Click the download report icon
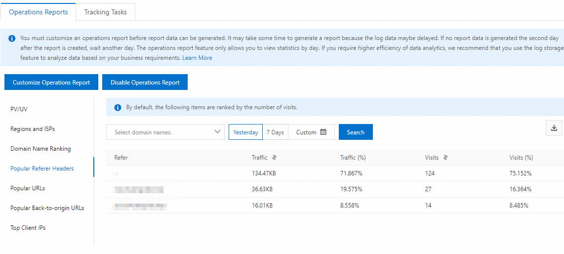 [x=554, y=128]
